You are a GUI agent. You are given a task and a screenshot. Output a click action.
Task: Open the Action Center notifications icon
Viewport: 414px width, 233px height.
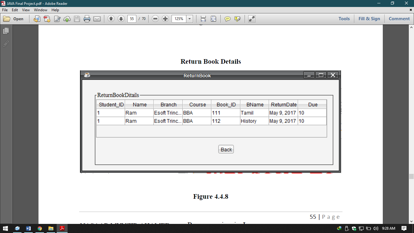click(x=404, y=228)
